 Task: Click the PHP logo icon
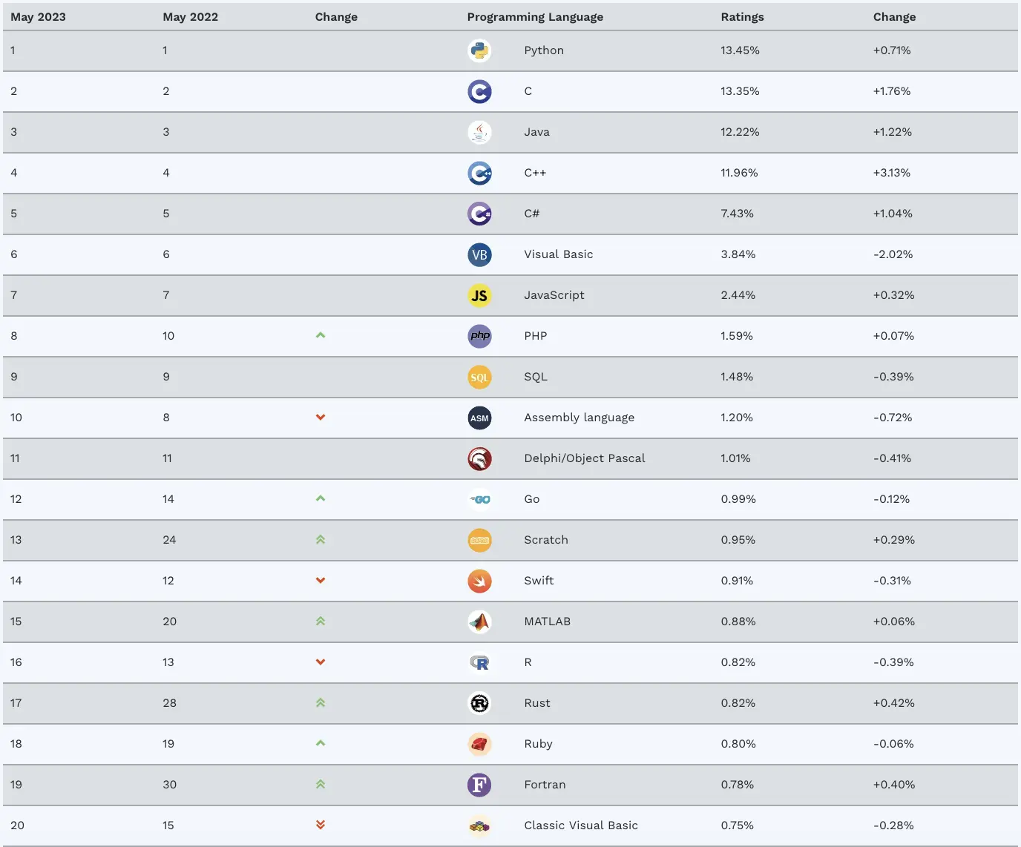click(479, 336)
